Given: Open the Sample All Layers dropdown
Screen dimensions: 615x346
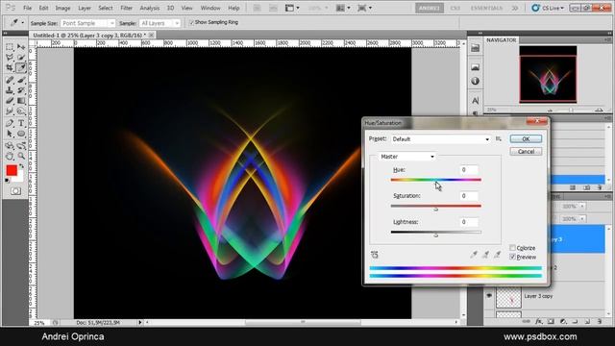Looking at the screenshot, I should pyautogui.click(x=160, y=23).
